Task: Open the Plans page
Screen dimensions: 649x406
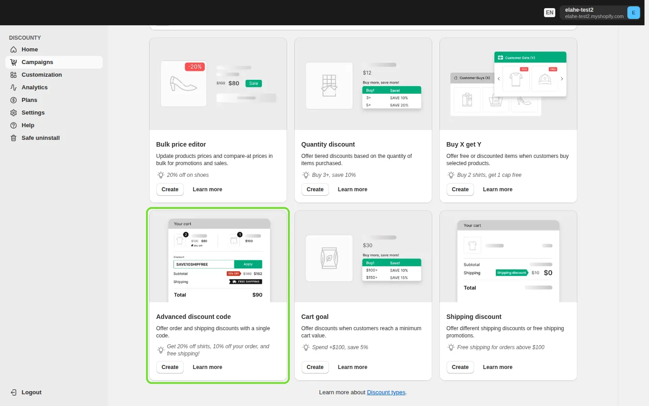Action: 54,100
